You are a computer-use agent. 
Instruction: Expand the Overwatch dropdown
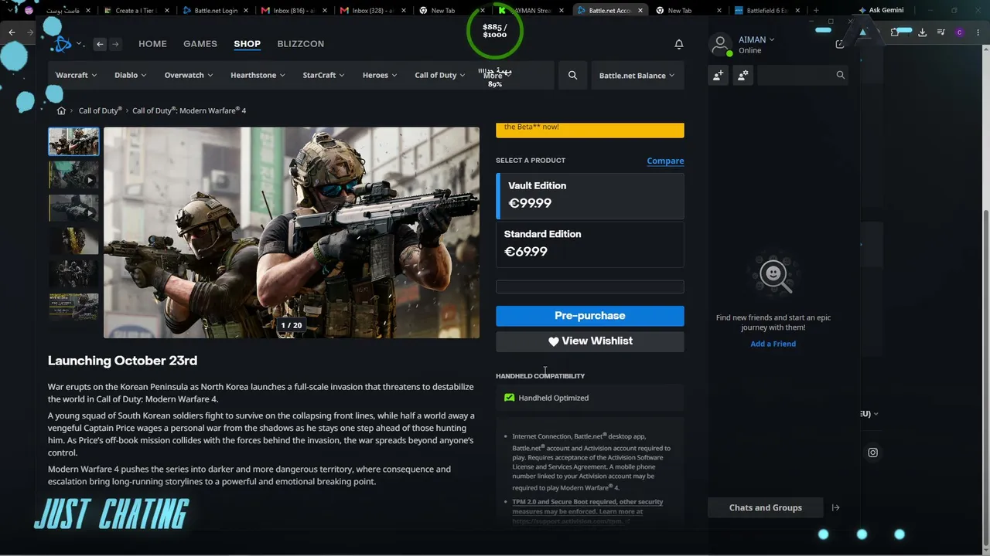coord(188,75)
